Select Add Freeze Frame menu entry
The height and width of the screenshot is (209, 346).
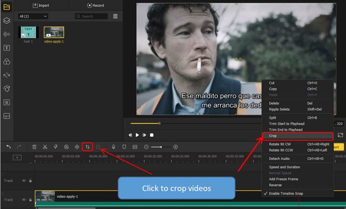(298, 179)
